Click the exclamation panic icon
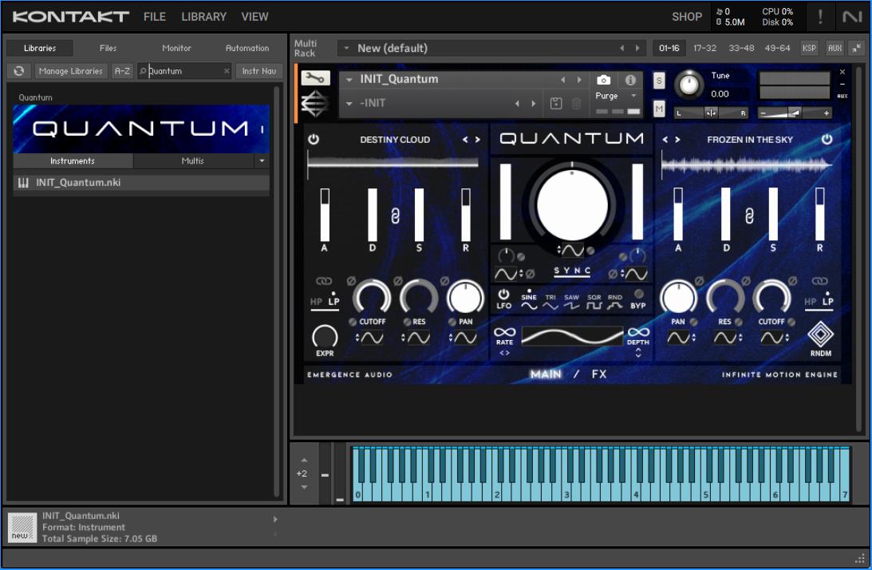 coord(820,17)
